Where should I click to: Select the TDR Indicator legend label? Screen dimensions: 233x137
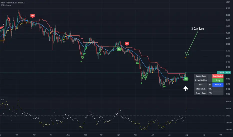click(6, 5)
